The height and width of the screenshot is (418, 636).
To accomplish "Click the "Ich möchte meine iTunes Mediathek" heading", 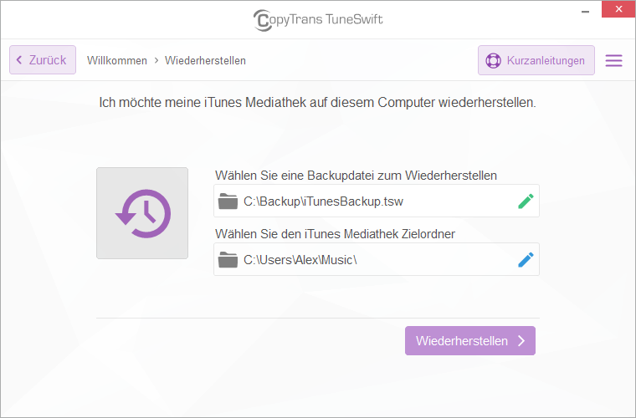I will point(318,103).
